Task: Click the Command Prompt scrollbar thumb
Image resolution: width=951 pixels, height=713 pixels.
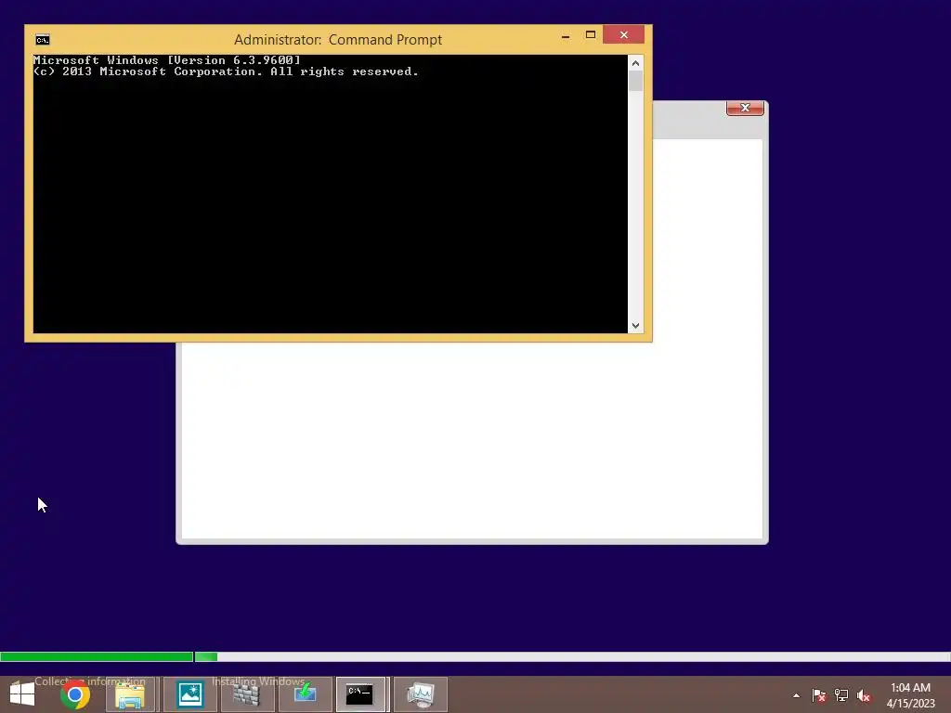Action: click(635, 82)
